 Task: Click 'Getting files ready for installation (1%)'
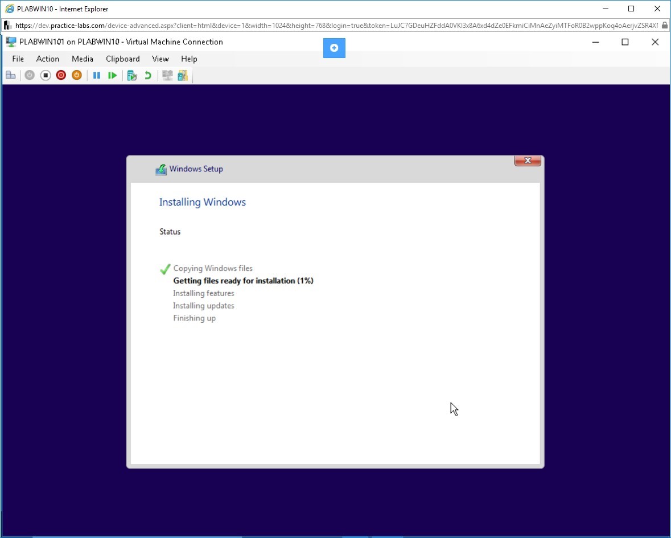click(243, 281)
